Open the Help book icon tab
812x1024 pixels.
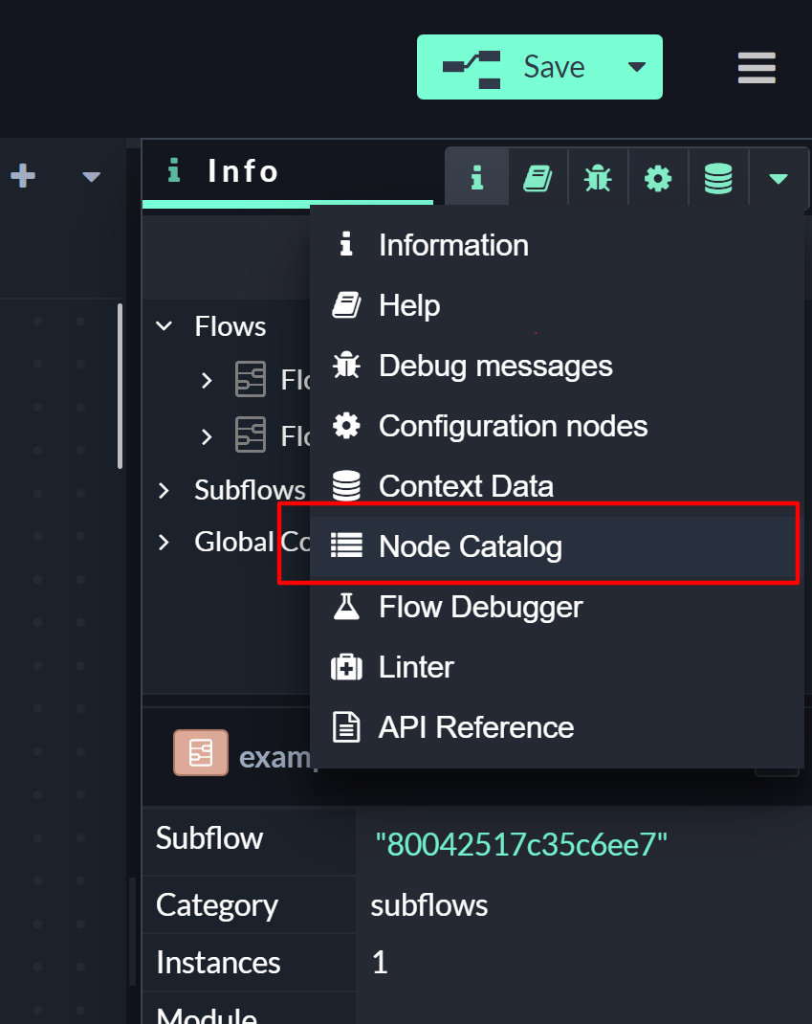pos(538,177)
